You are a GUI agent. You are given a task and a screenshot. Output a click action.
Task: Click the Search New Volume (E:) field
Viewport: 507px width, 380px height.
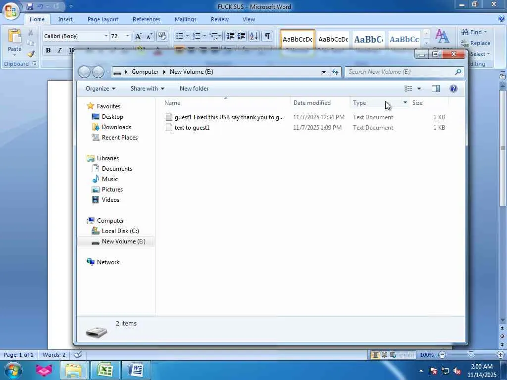click(404, 72)
